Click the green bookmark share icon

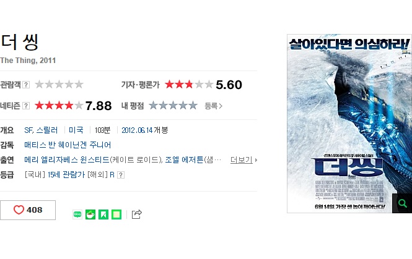point(103,214)
